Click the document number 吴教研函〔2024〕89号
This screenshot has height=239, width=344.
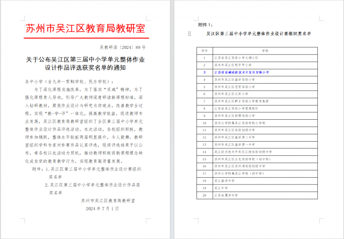[123, 47]
